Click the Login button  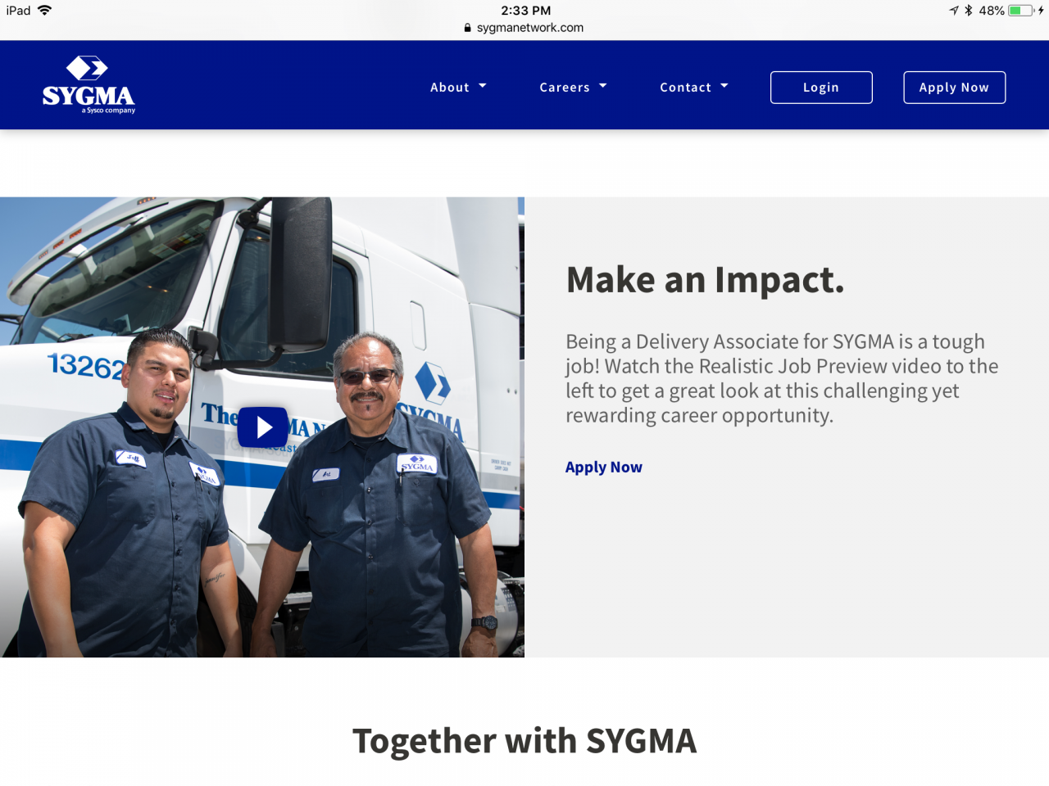pos(821,88)
